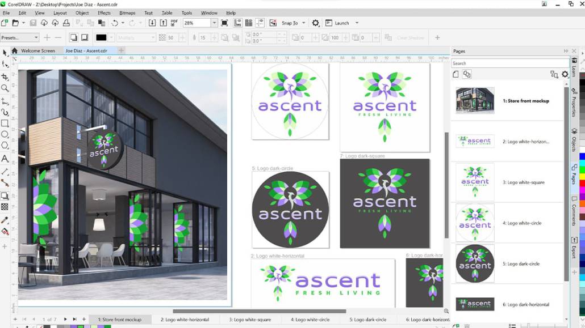Open the options gear on the standard toolbar

[315, 23]
